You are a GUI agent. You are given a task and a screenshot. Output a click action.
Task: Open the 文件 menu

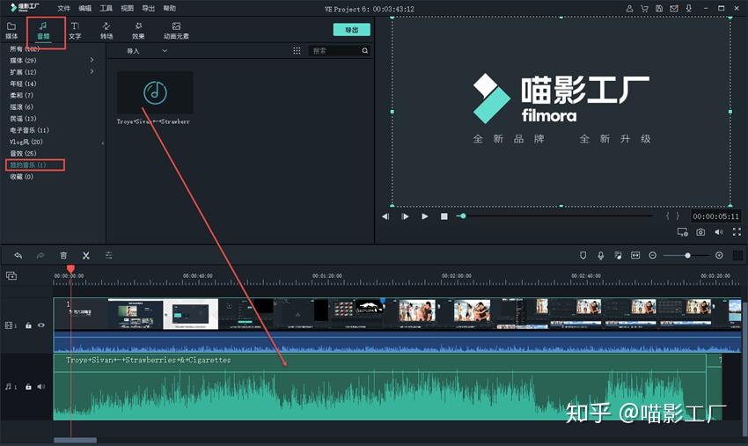click(x=64, y=9)
